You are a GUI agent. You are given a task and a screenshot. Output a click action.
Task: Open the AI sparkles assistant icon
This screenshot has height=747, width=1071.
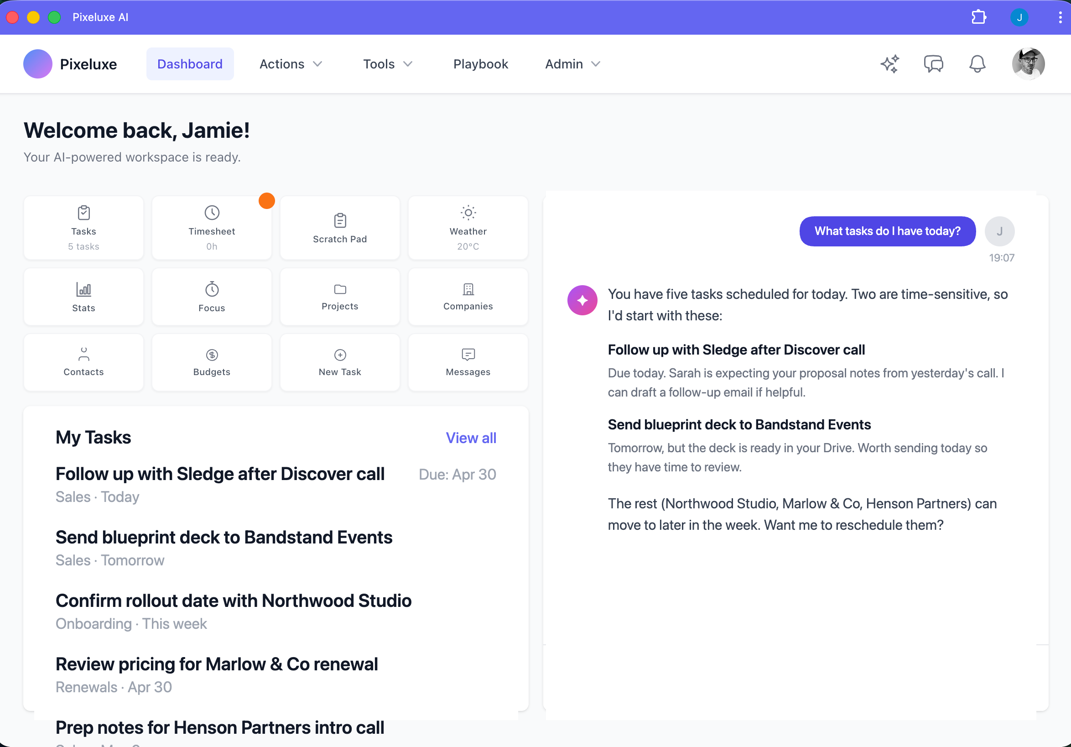pos(890,64)
